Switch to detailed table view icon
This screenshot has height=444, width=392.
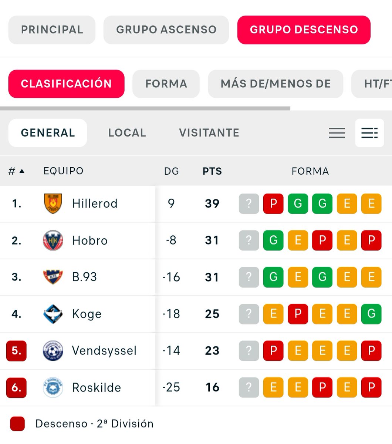coord(369,133)
